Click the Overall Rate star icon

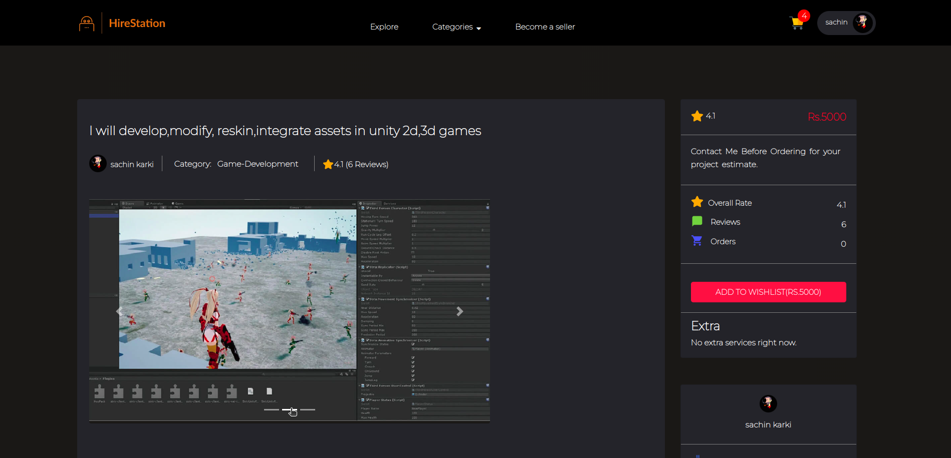(697, 202)
